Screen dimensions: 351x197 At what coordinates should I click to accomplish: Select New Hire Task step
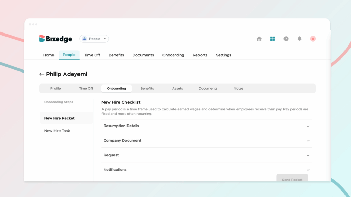[x=57, y=131]
